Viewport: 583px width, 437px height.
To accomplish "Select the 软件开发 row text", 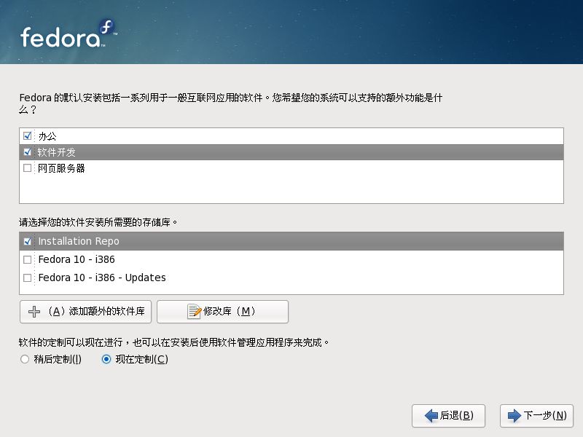I will 57,152.
